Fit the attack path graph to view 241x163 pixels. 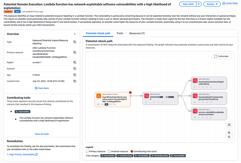(x=229, y=125)
